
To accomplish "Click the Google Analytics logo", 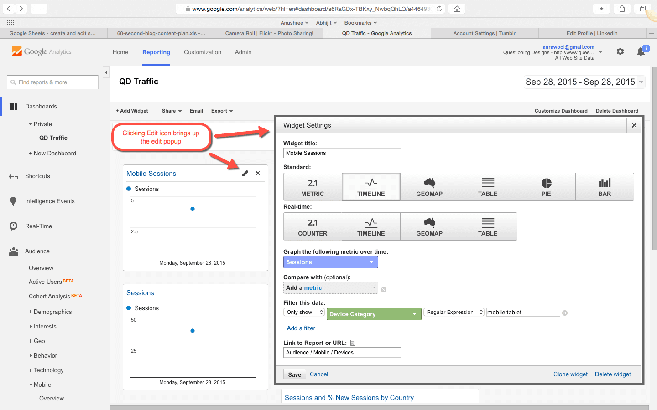I will pos(42,51).
